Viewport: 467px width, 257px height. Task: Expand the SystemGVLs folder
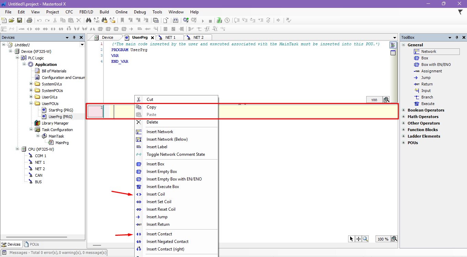click(x=31, y=84)
